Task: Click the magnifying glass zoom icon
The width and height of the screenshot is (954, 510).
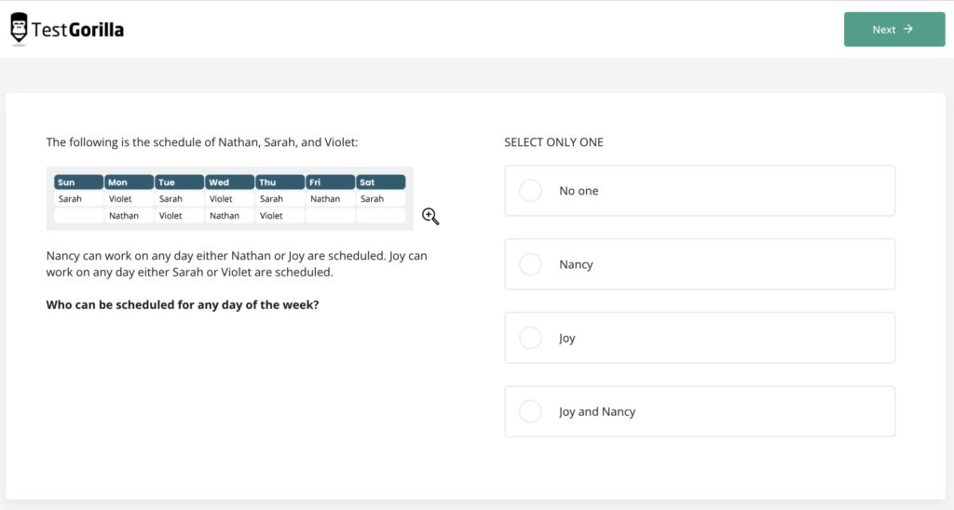Action: coord(429,216)
